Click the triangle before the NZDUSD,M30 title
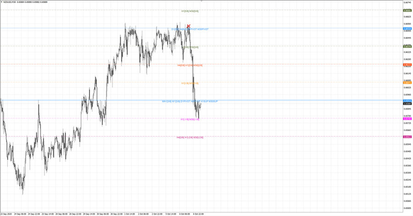Viewport: 413px width, 216px height. 1,2
